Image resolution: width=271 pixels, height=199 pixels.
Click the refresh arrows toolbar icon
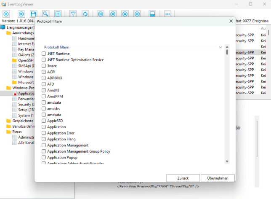[85, 14]
